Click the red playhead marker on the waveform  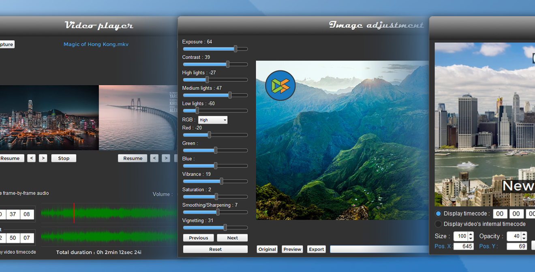click(x=74, y=213)
